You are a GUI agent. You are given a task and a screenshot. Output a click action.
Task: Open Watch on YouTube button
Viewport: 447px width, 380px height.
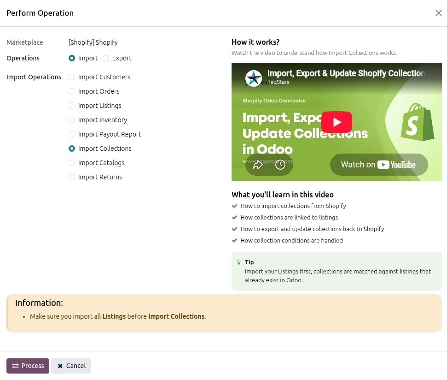coord(379,165)
